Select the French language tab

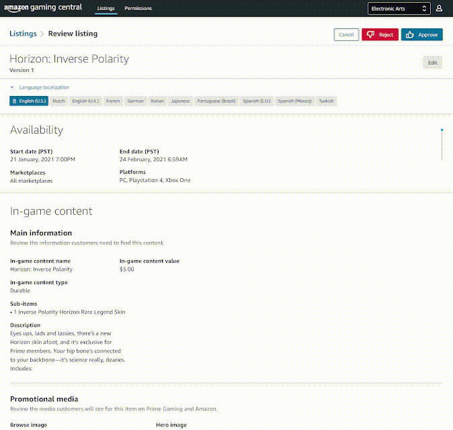(113, 101)
